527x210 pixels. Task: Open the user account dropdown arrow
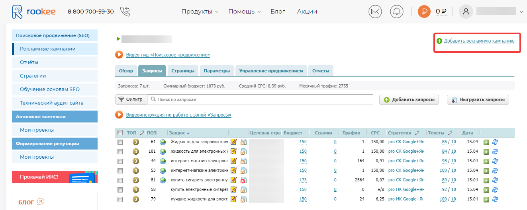click(x=522, y=12)
